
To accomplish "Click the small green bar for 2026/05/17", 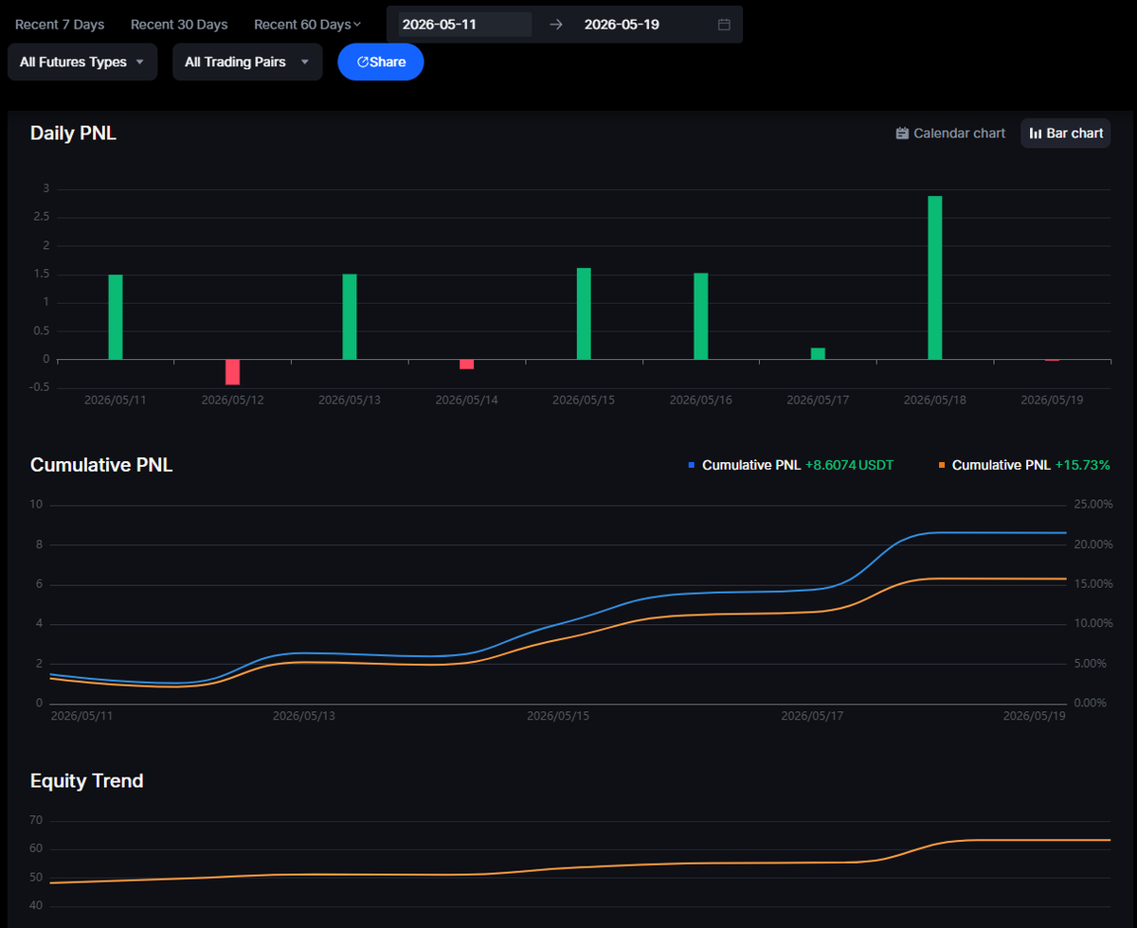I will [818, 354].
